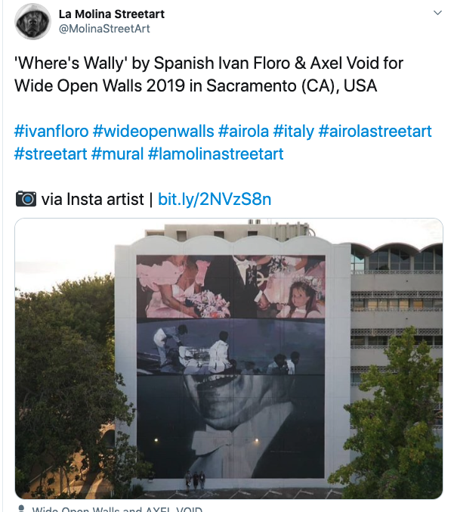Follow the #wideopenwalls hashtag link

(x=153, y=131)
